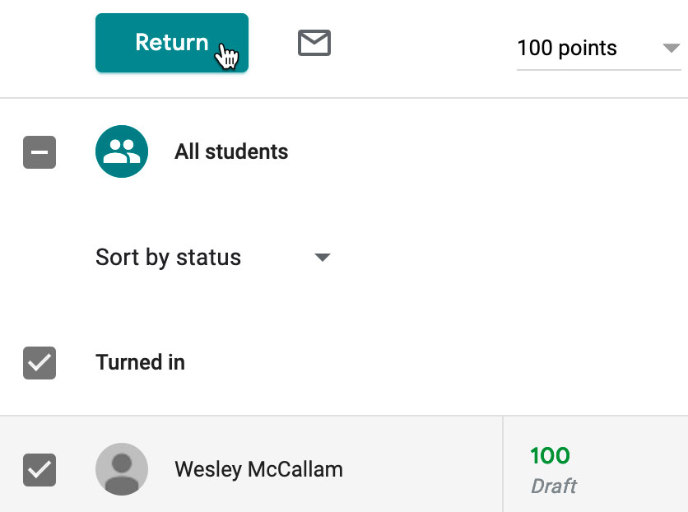Viewport: 688px width, 512px height.
Task: Click the checkmark icon beside Wesley McCallam
Action: pyautogui.click(x=40, y=470)
